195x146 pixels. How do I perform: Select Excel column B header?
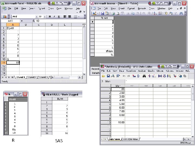click(x=26, y=25)
